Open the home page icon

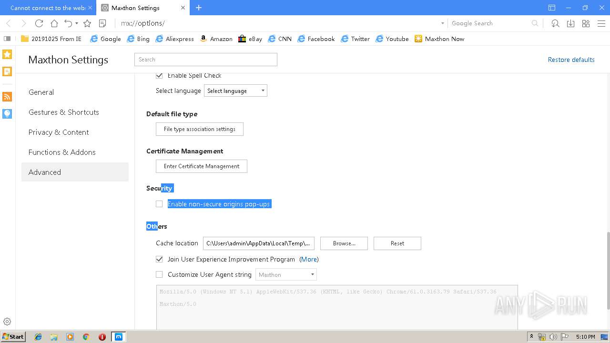[54, 23]
